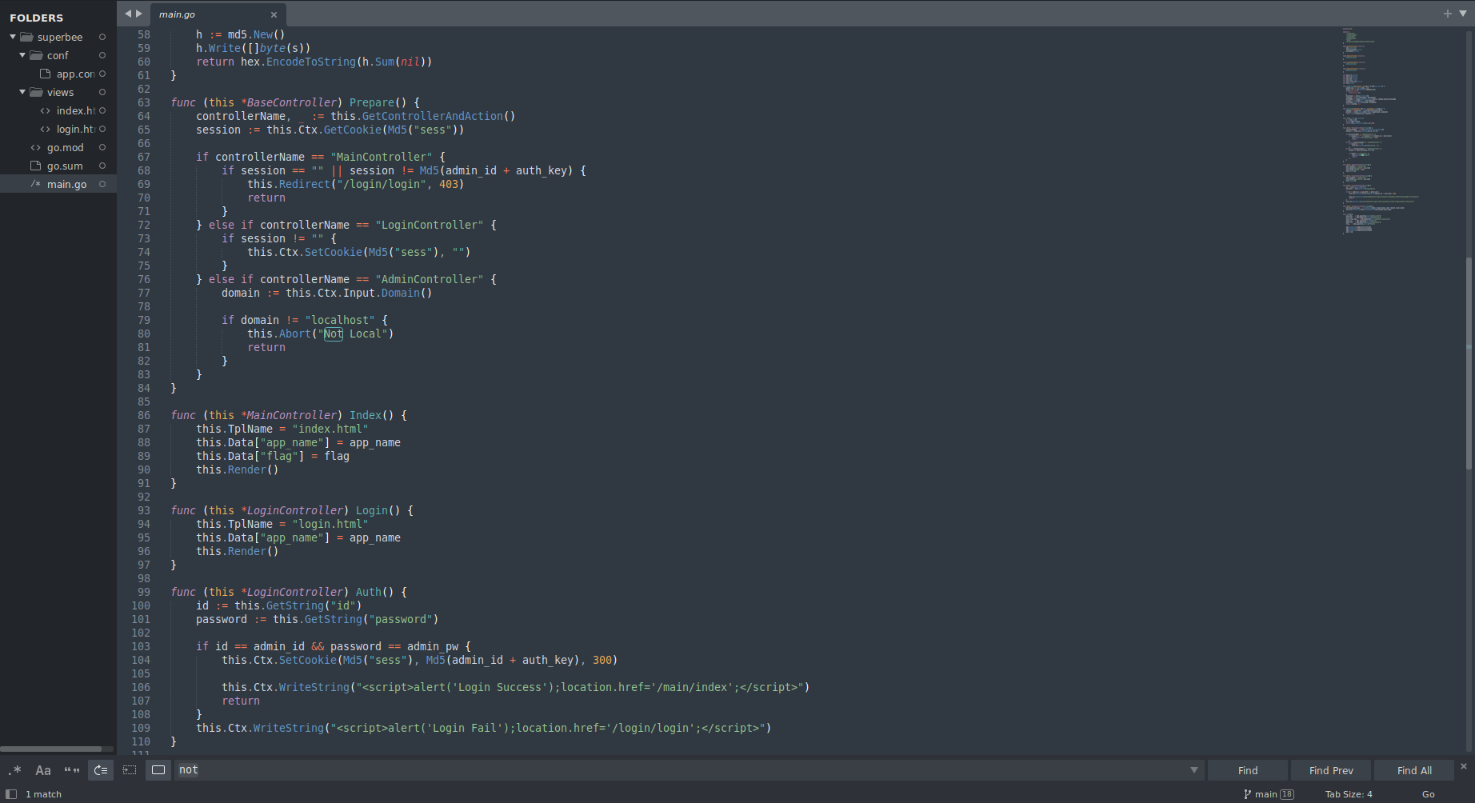The width and height of the screenshot is (1475, 803).
Task: Click the status circle next to views
Action: (x=102, y=92)
